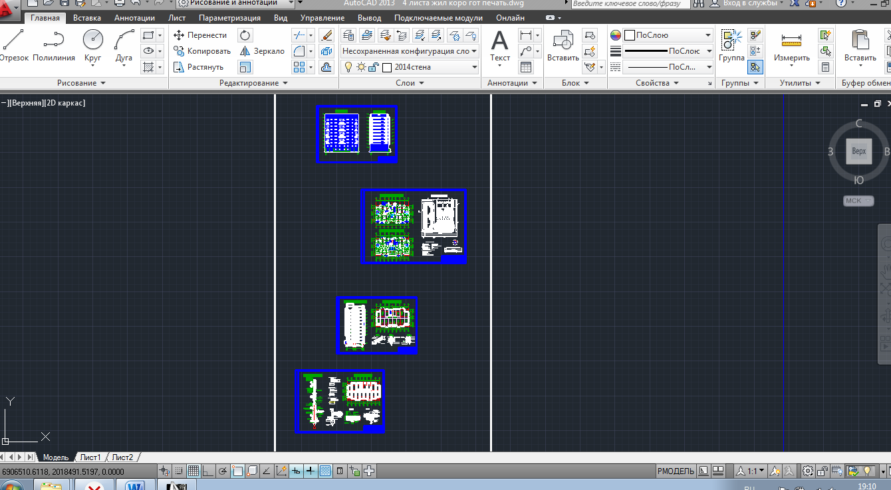Toggle object snap in status bar
The image size is (891, 490).
click(x=237, y=471)
